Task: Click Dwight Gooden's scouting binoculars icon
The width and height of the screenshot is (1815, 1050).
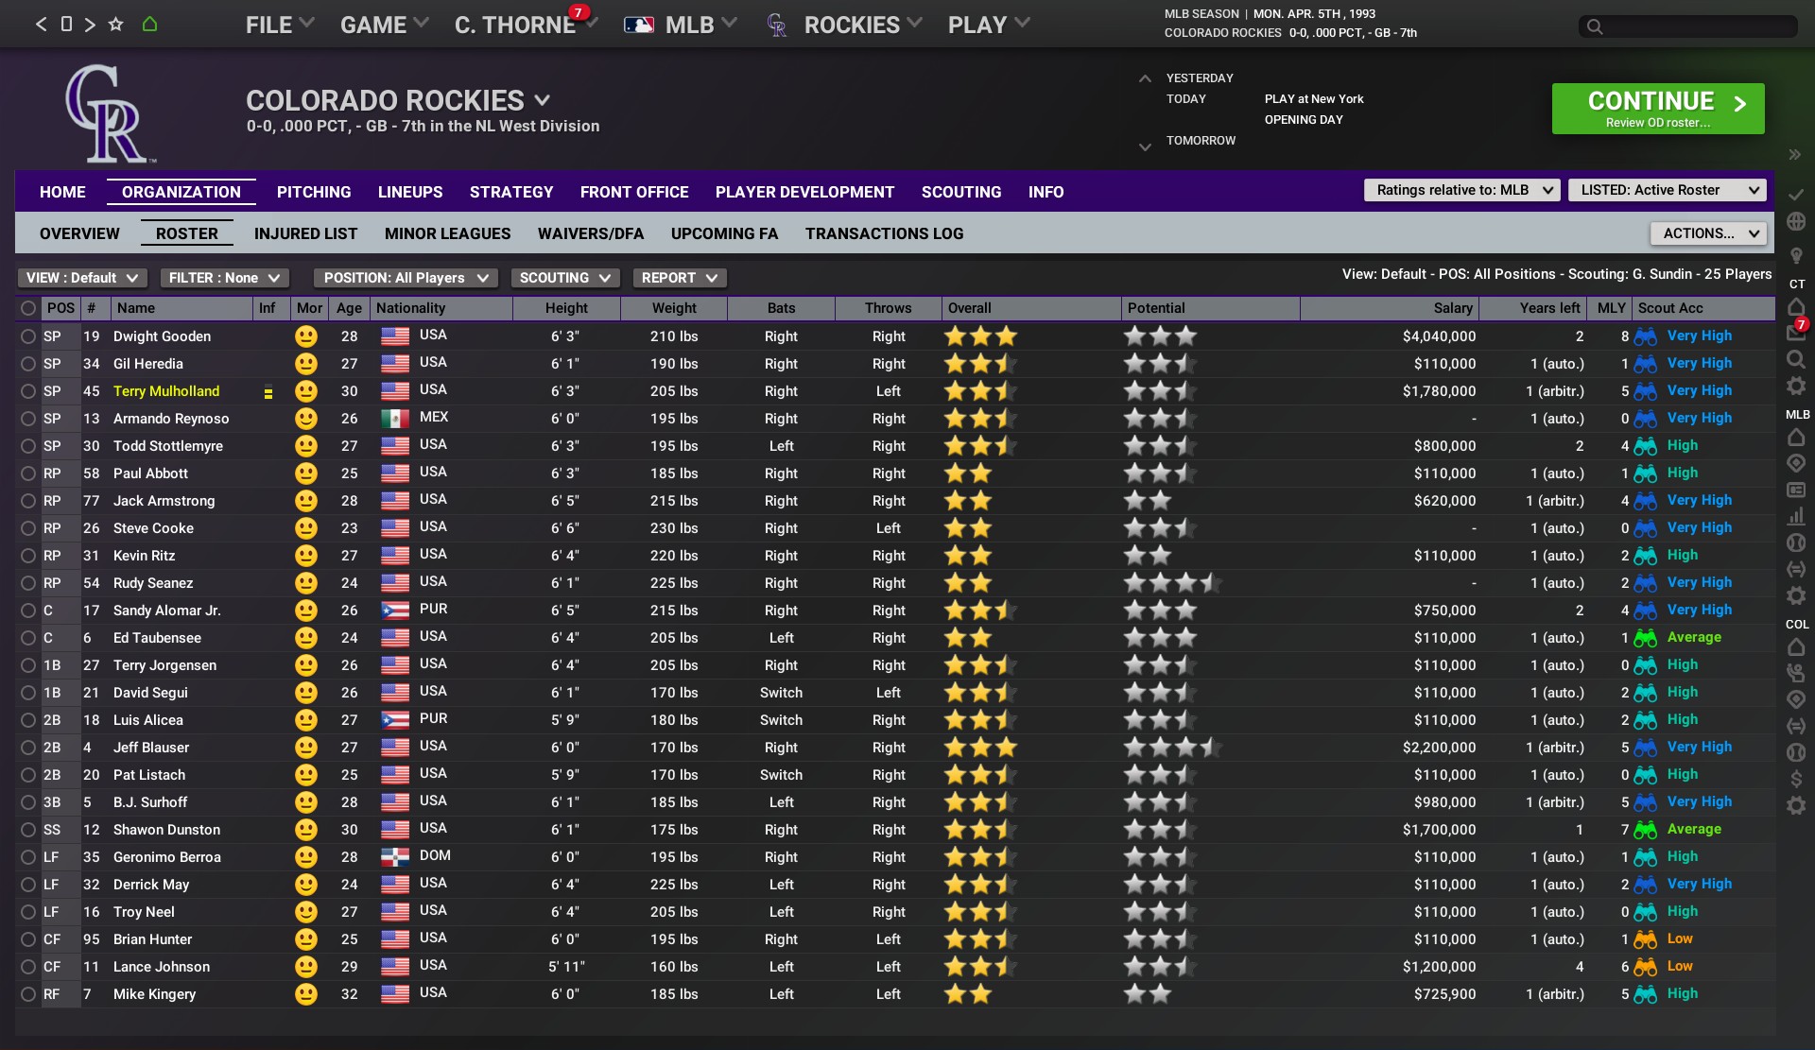Action: click(1646, 336)
